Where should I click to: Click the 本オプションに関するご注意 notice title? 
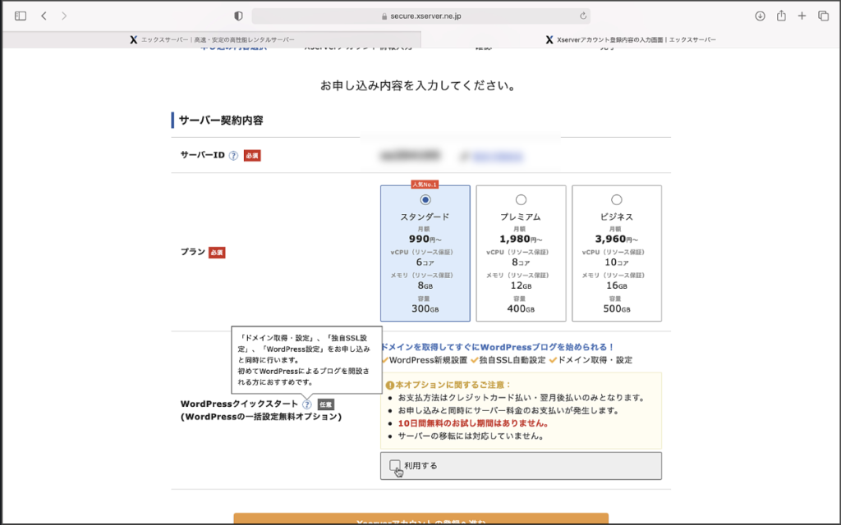[453, 386]
